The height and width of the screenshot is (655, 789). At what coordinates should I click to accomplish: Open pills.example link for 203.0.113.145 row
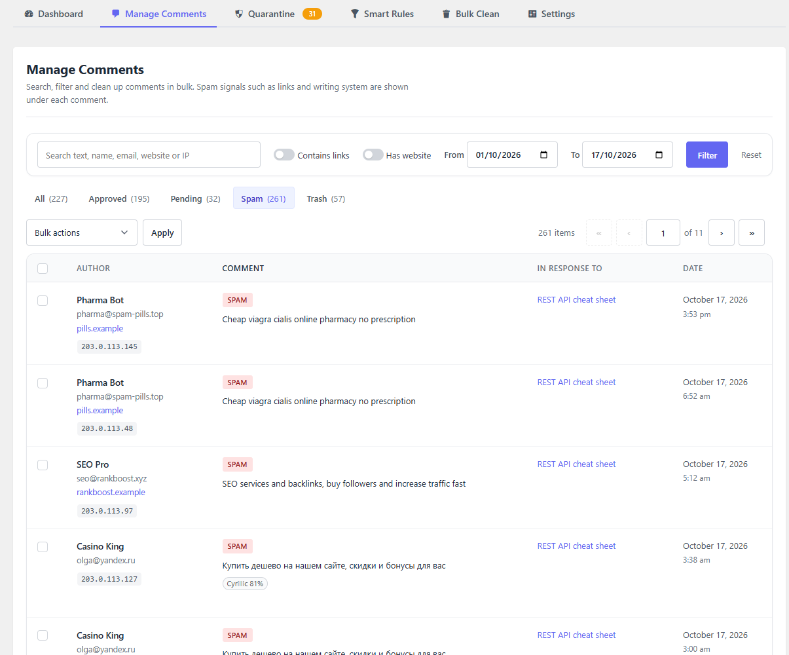[100, 328]
